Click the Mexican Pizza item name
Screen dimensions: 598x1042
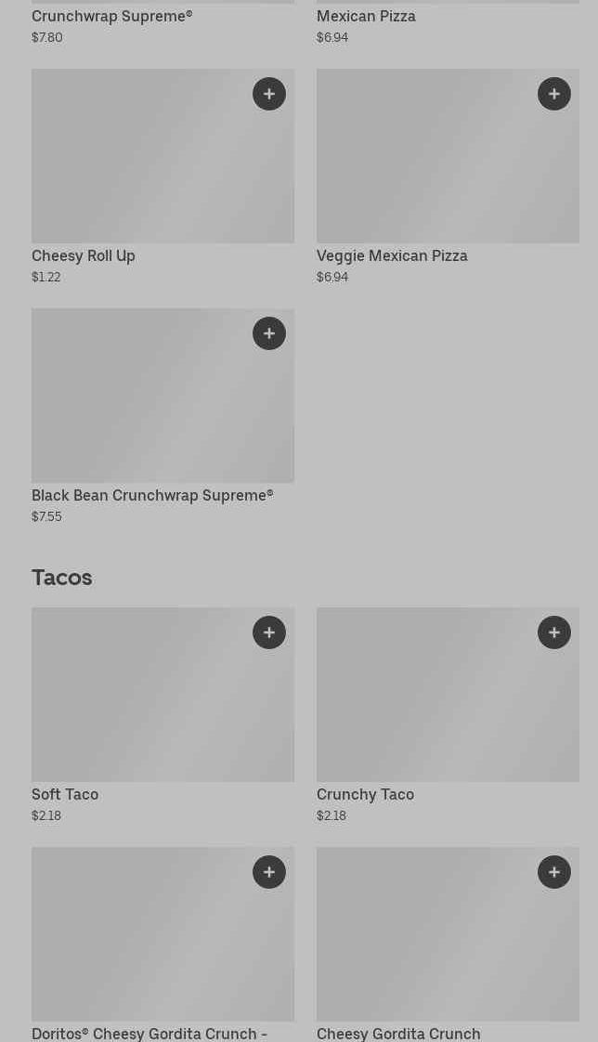click(x=366, y=16)
